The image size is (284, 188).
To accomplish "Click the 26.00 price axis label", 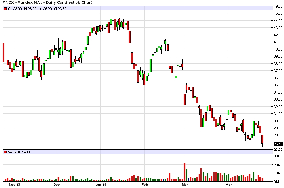I will point(278,150).
